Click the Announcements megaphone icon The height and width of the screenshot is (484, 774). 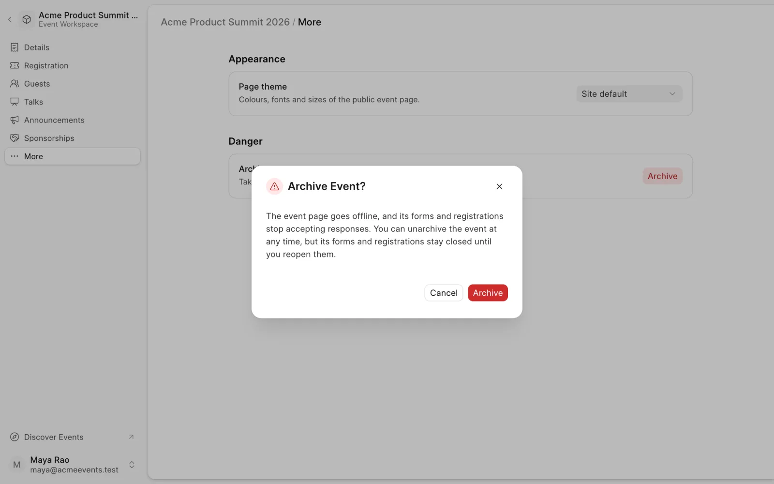[15, 120]
